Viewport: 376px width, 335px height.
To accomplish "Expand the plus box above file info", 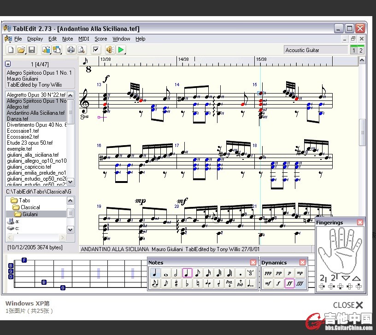I will 8,64.
